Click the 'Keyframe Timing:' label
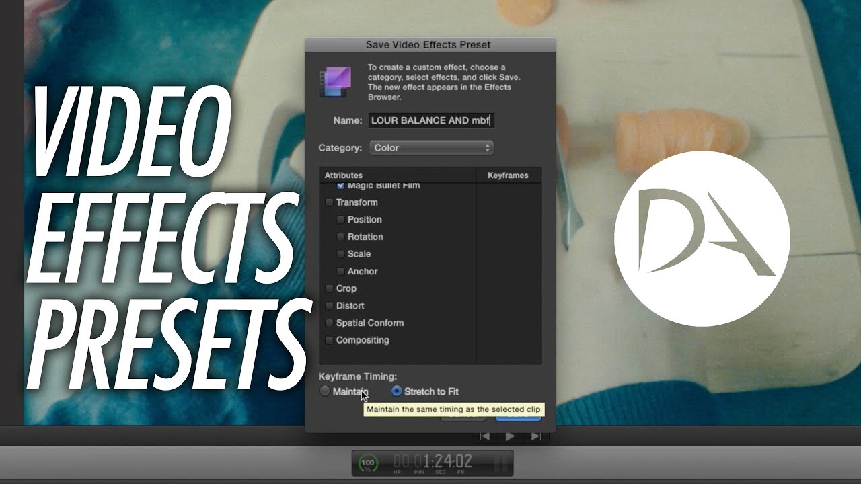 point(358,376)
